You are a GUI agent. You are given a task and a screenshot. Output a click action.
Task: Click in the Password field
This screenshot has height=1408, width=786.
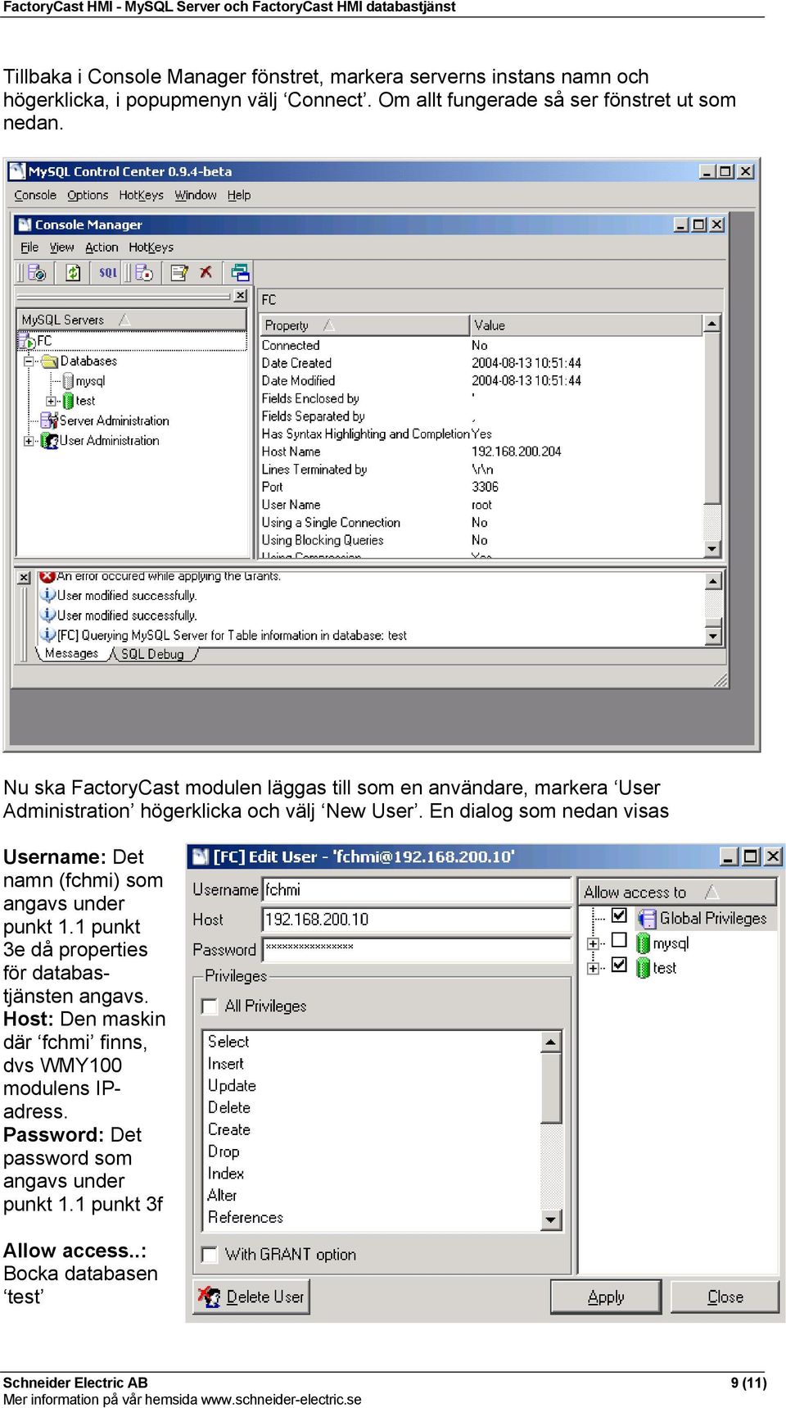417,949
